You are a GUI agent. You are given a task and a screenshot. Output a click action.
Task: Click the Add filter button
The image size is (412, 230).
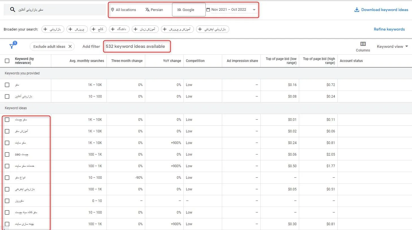click(x=91, y=46)
